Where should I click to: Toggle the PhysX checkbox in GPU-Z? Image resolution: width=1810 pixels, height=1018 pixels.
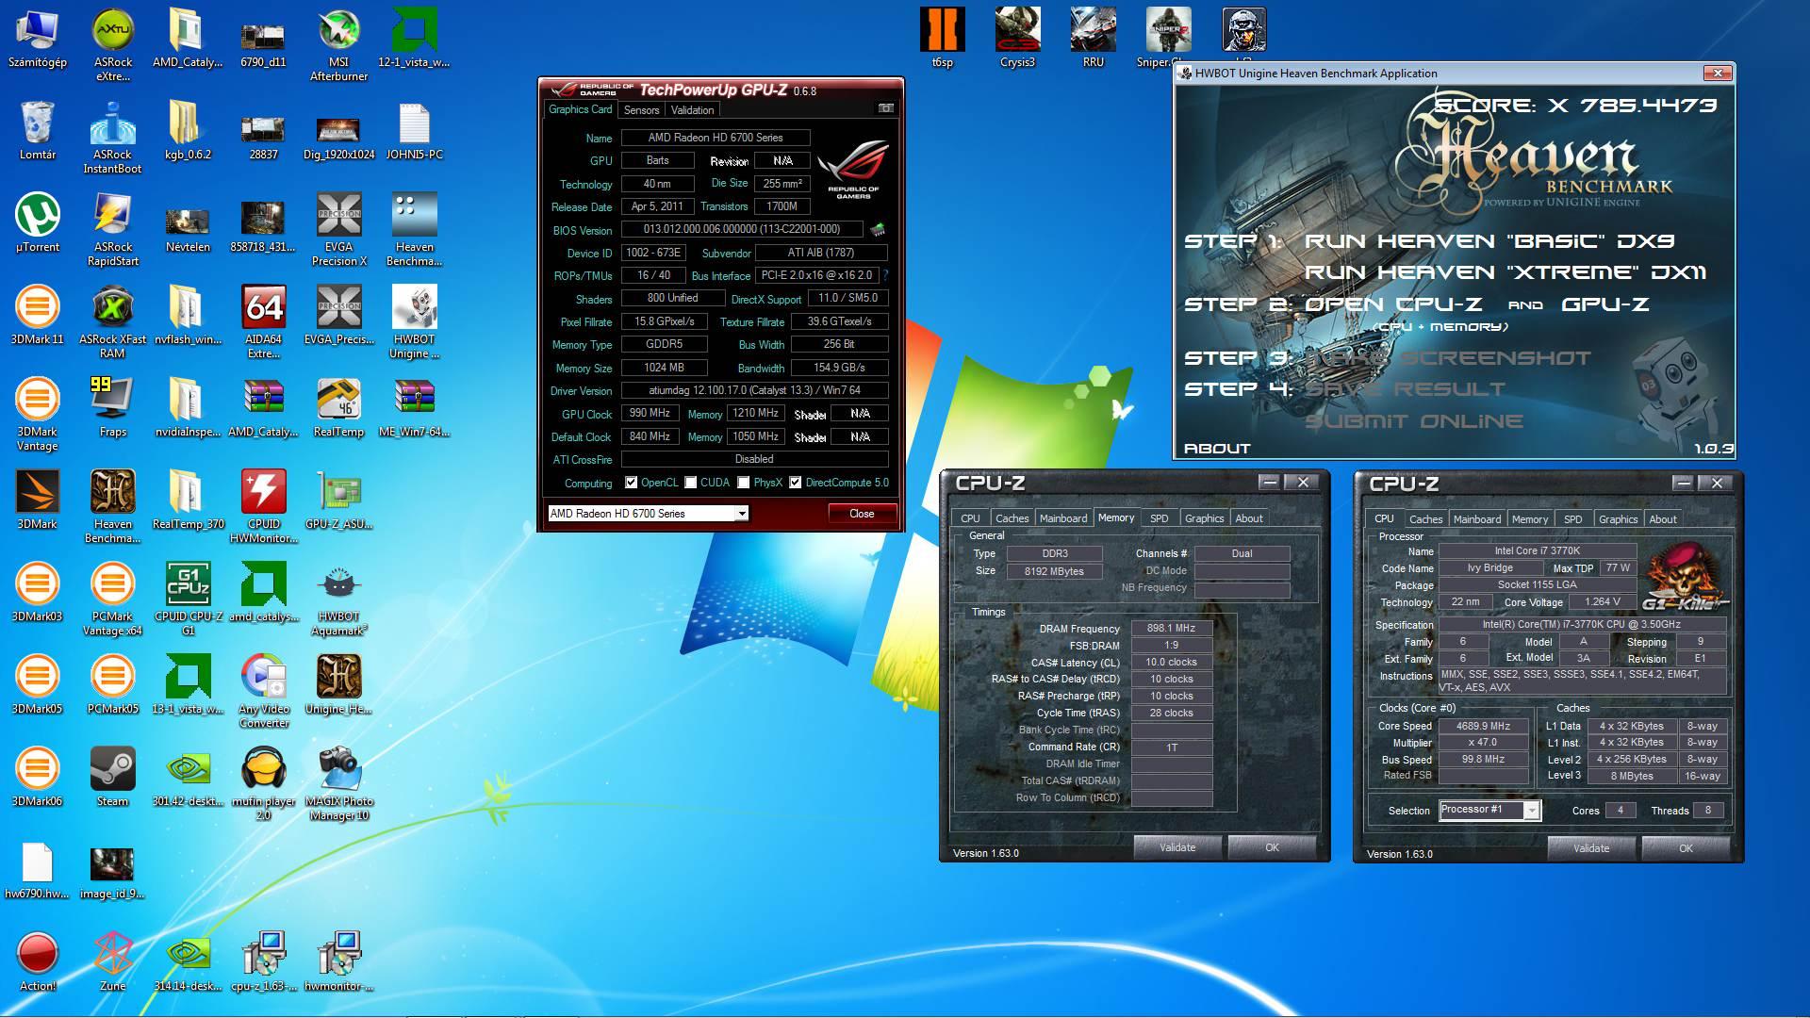(x=744, y=483)
